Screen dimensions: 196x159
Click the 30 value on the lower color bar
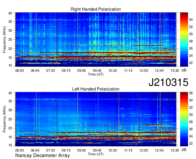coord(191,115)
